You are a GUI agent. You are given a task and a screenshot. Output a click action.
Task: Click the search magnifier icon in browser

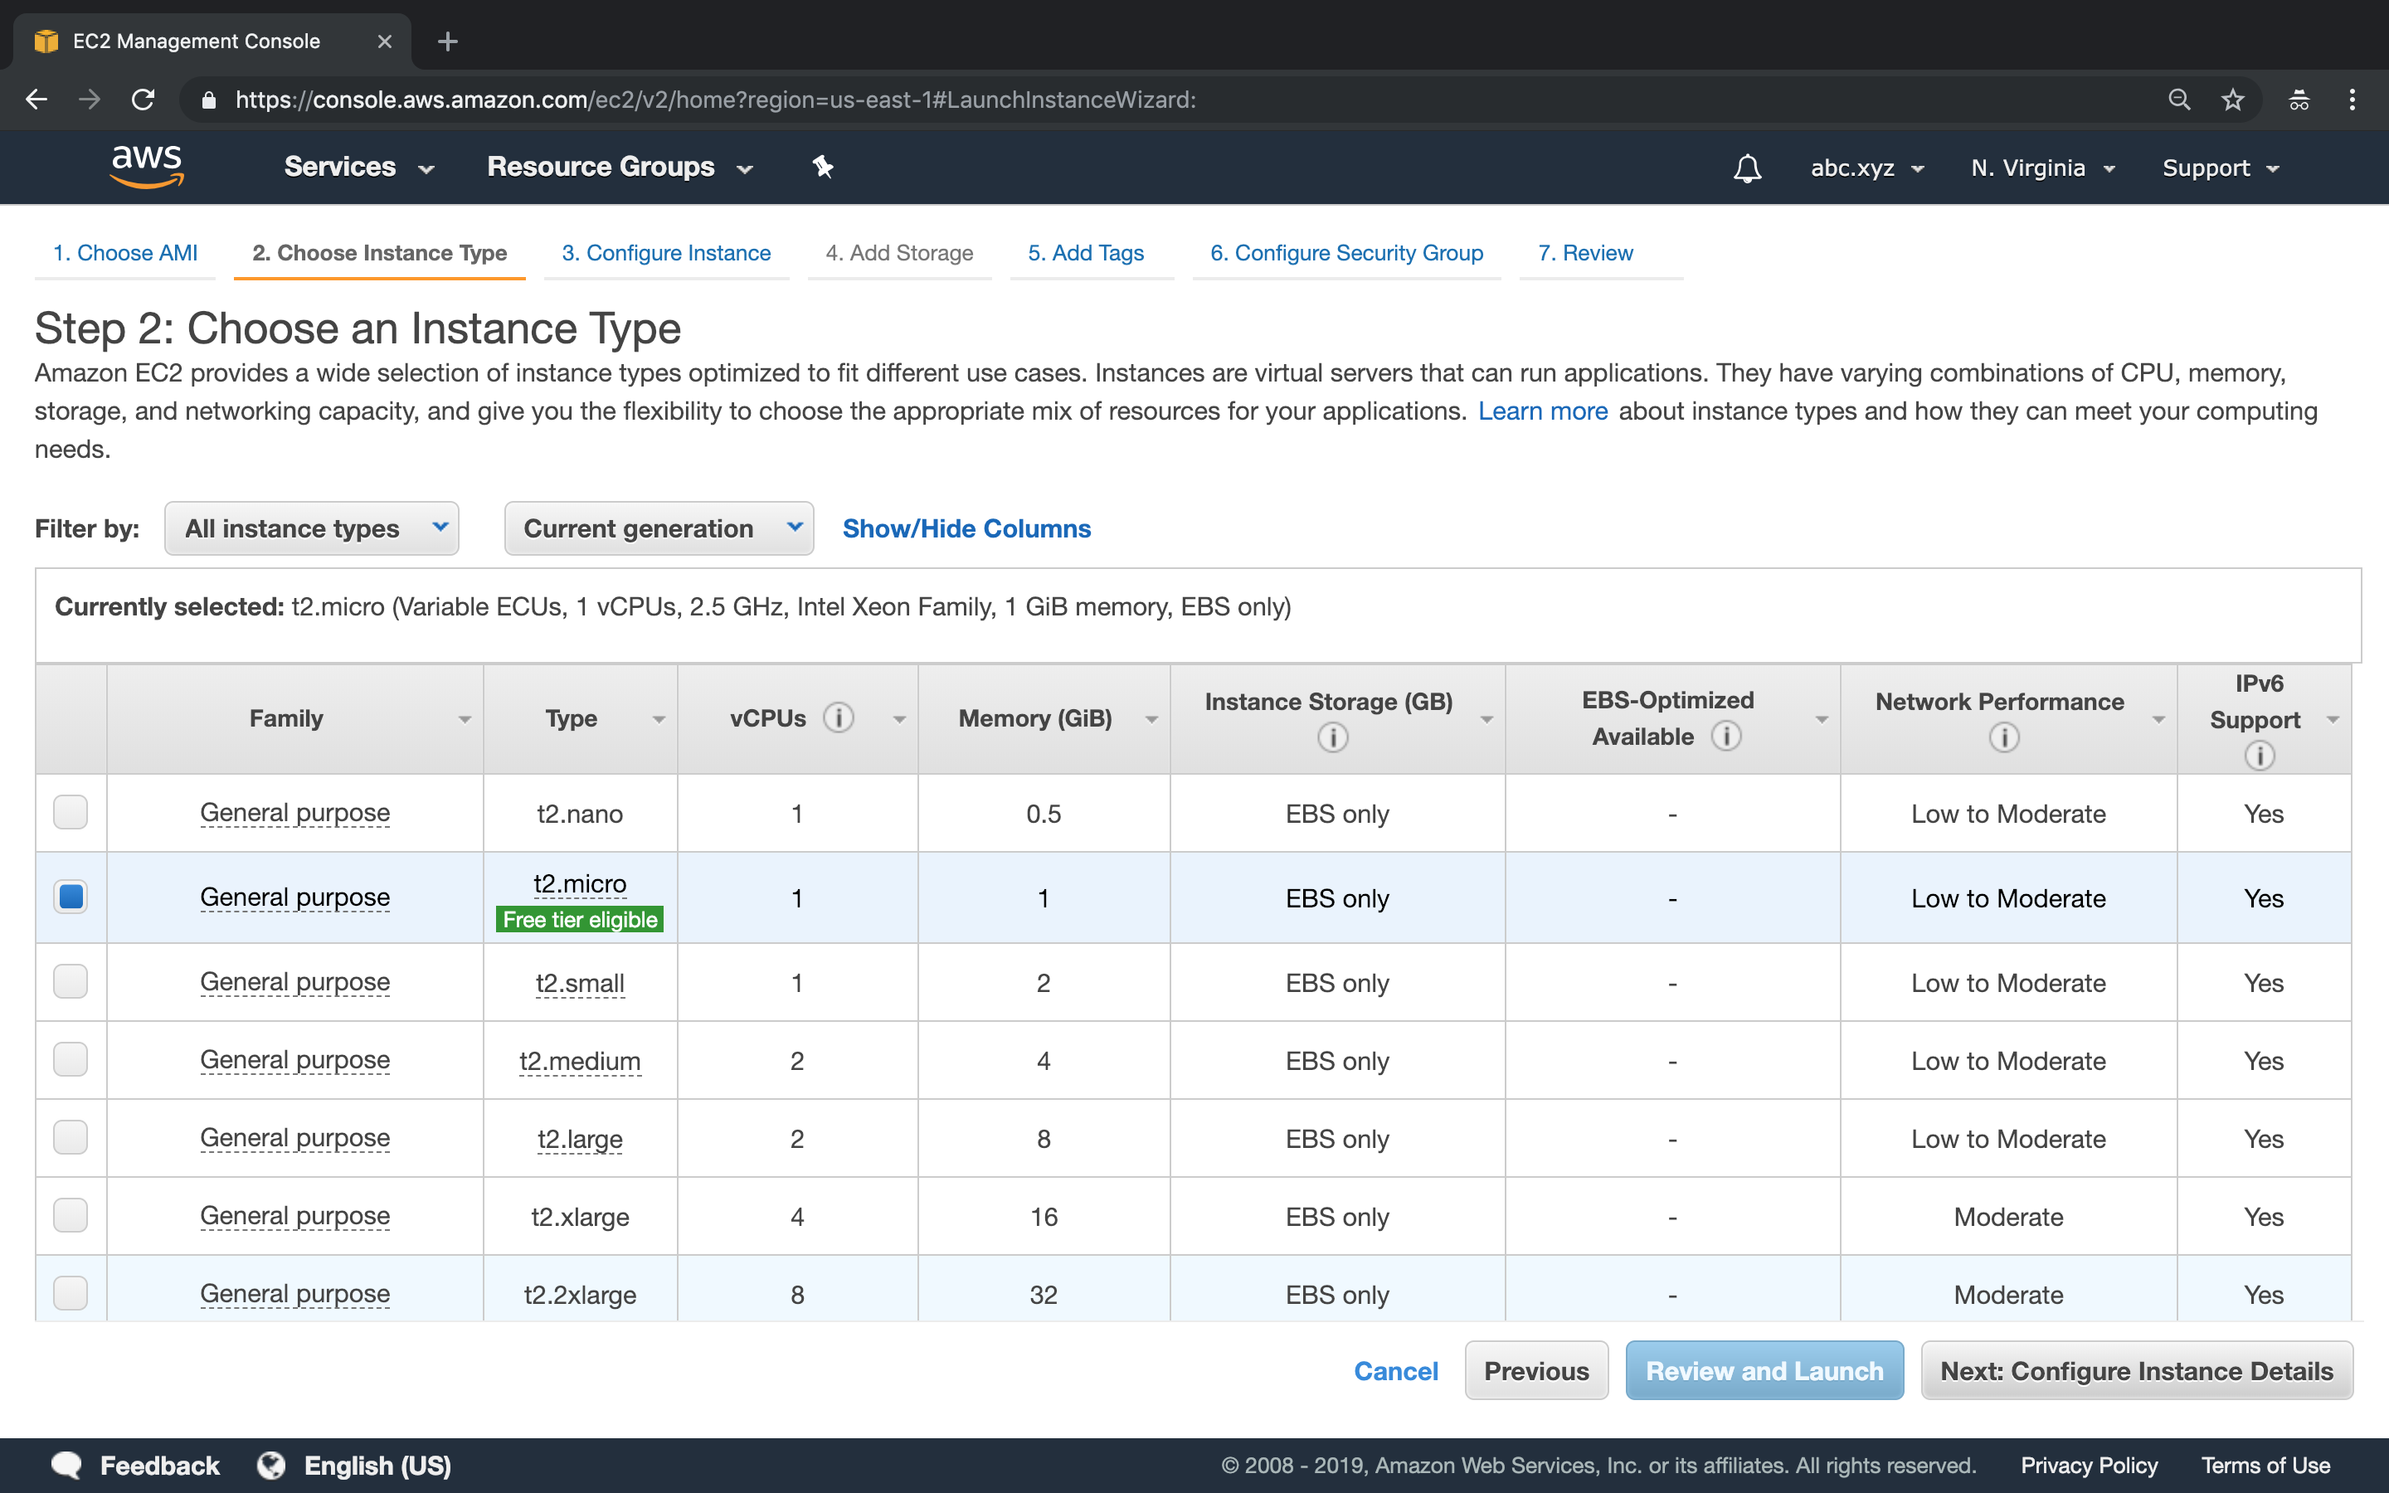pos(2177,100)
